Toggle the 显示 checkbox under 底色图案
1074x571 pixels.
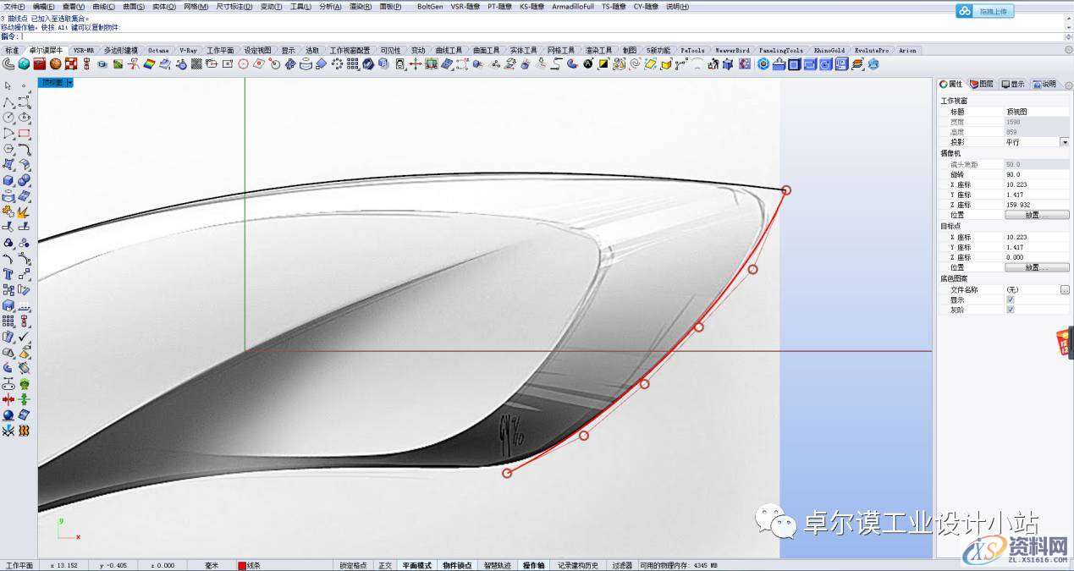[x=1011, y=299]
